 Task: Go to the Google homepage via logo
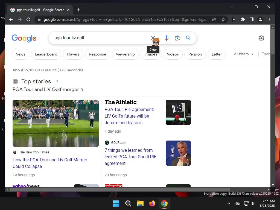point(24,38)
